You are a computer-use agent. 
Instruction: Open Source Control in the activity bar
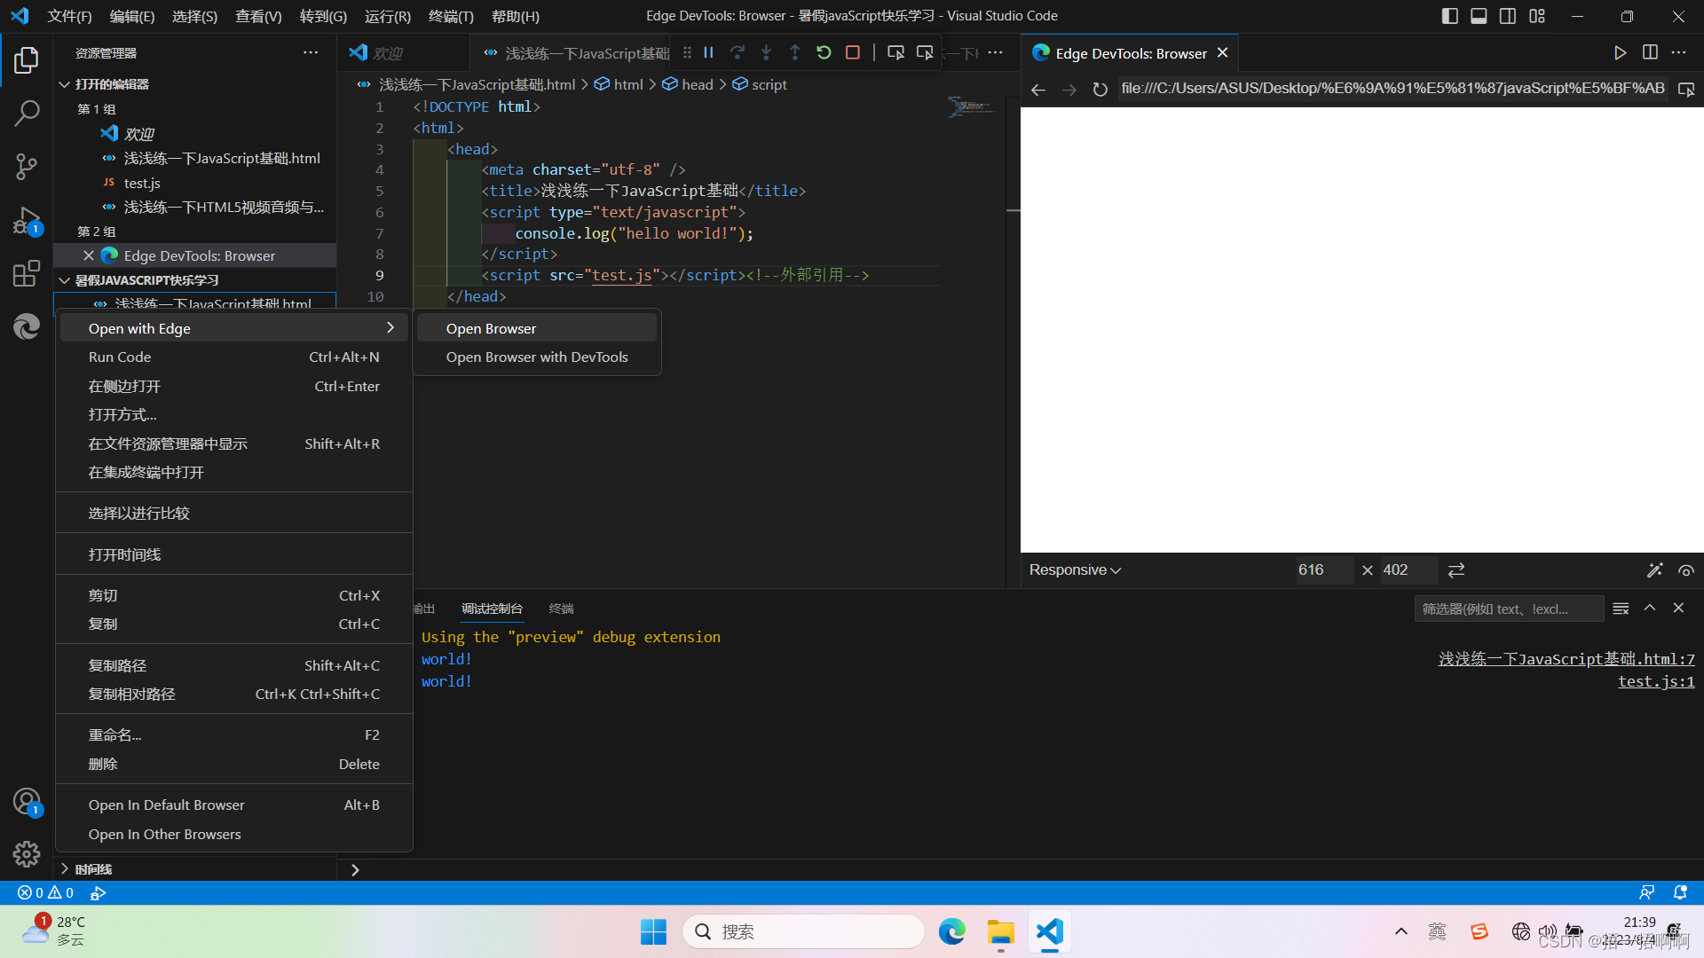point(26,166)
